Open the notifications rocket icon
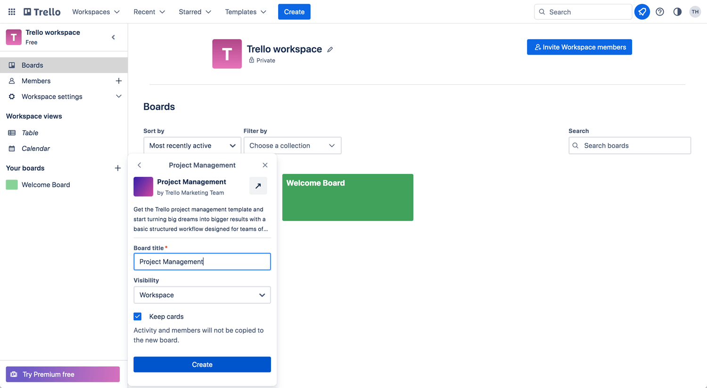This screenshot has height=388, width=707. tap(642, 12)
